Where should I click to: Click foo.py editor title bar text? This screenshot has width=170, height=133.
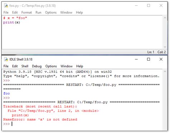[x=33, y=6]
